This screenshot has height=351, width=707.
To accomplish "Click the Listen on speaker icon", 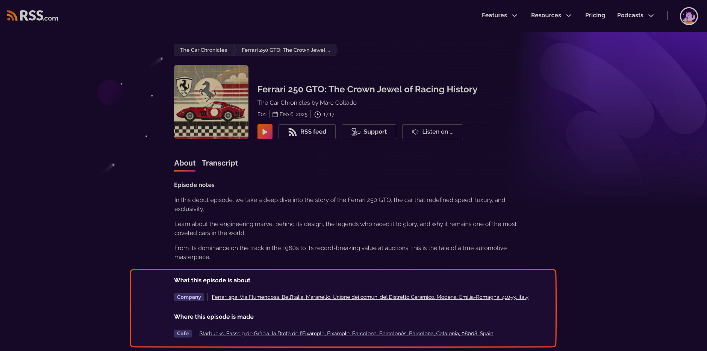I will [x=415, y=132].
